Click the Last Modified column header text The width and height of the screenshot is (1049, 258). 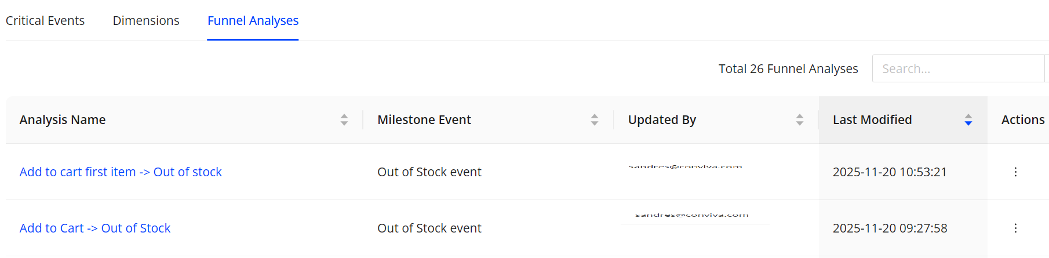tap(872, 120)
